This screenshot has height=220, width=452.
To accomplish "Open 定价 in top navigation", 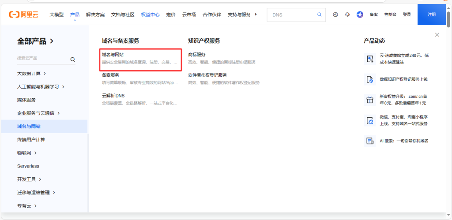I will pyautogui.click(x=171, y=15).
